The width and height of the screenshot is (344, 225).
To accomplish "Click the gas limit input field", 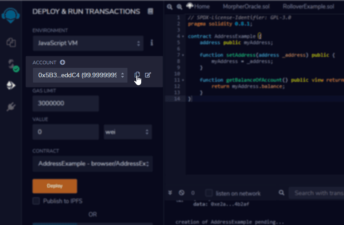I will point(66,103).
